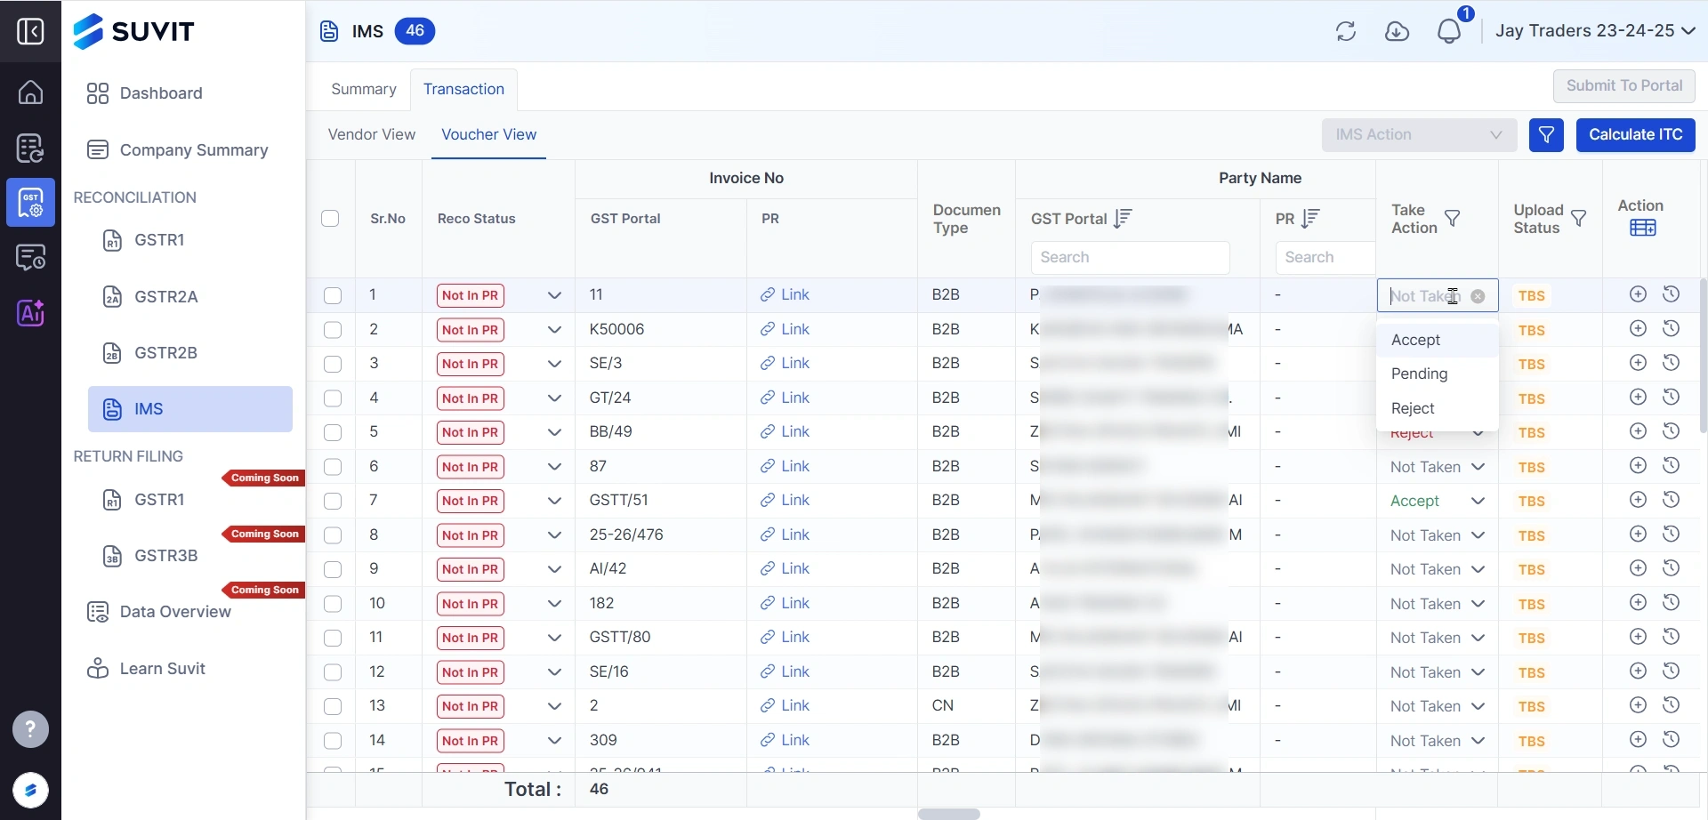Click the cloud download icon
Screen dimensions: 1708x820
1398,31
